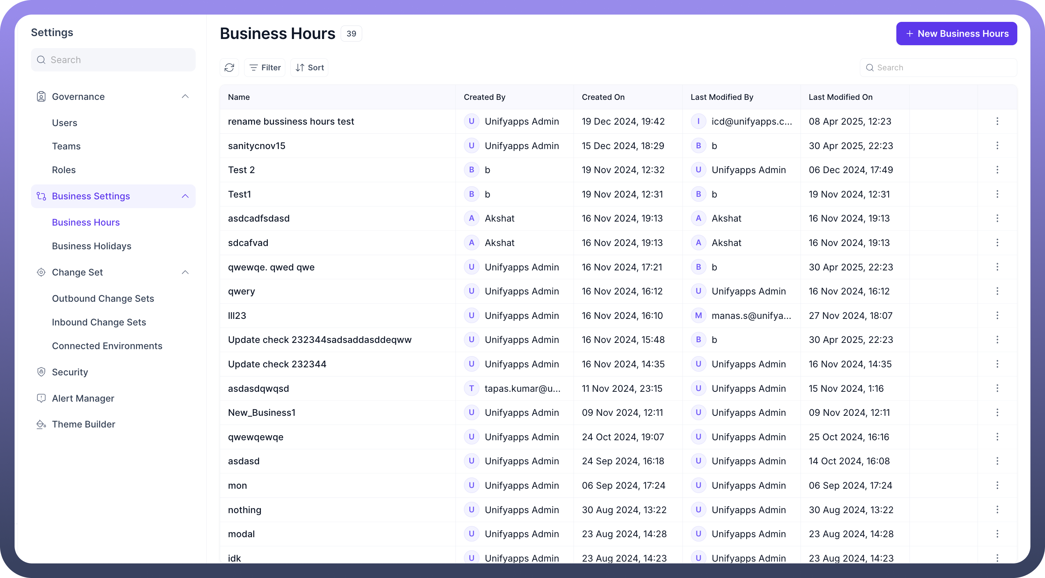Collapse the Change Set section
Screen dimensions: 1045x578
tap(185, 272)
